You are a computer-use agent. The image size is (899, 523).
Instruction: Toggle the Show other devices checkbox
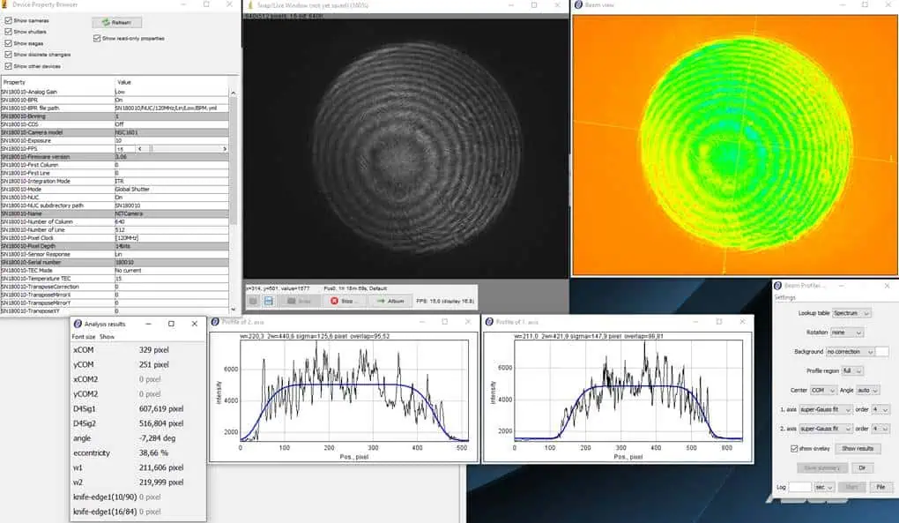(8, 66)
